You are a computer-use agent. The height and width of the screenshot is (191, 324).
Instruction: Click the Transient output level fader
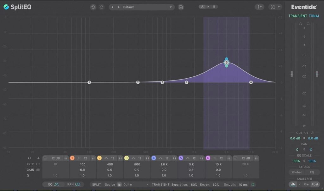(291, 74)
